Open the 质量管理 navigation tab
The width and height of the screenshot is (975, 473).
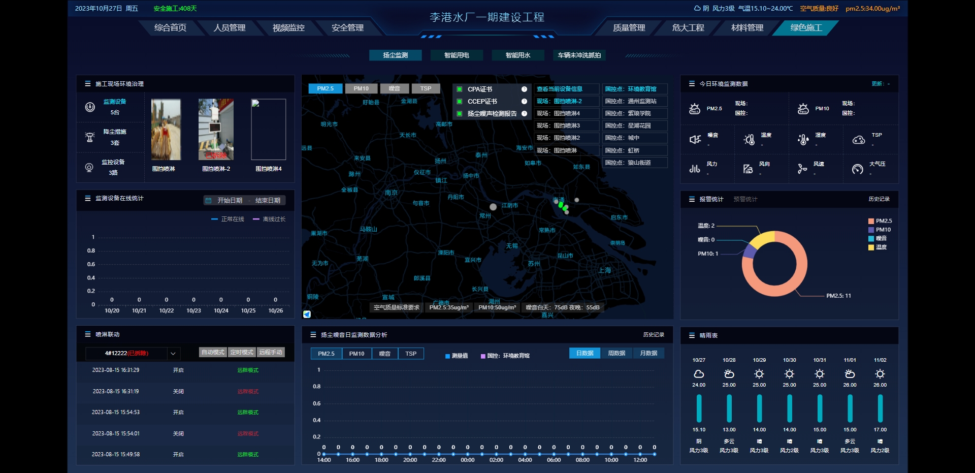click(x=629, y=27)
